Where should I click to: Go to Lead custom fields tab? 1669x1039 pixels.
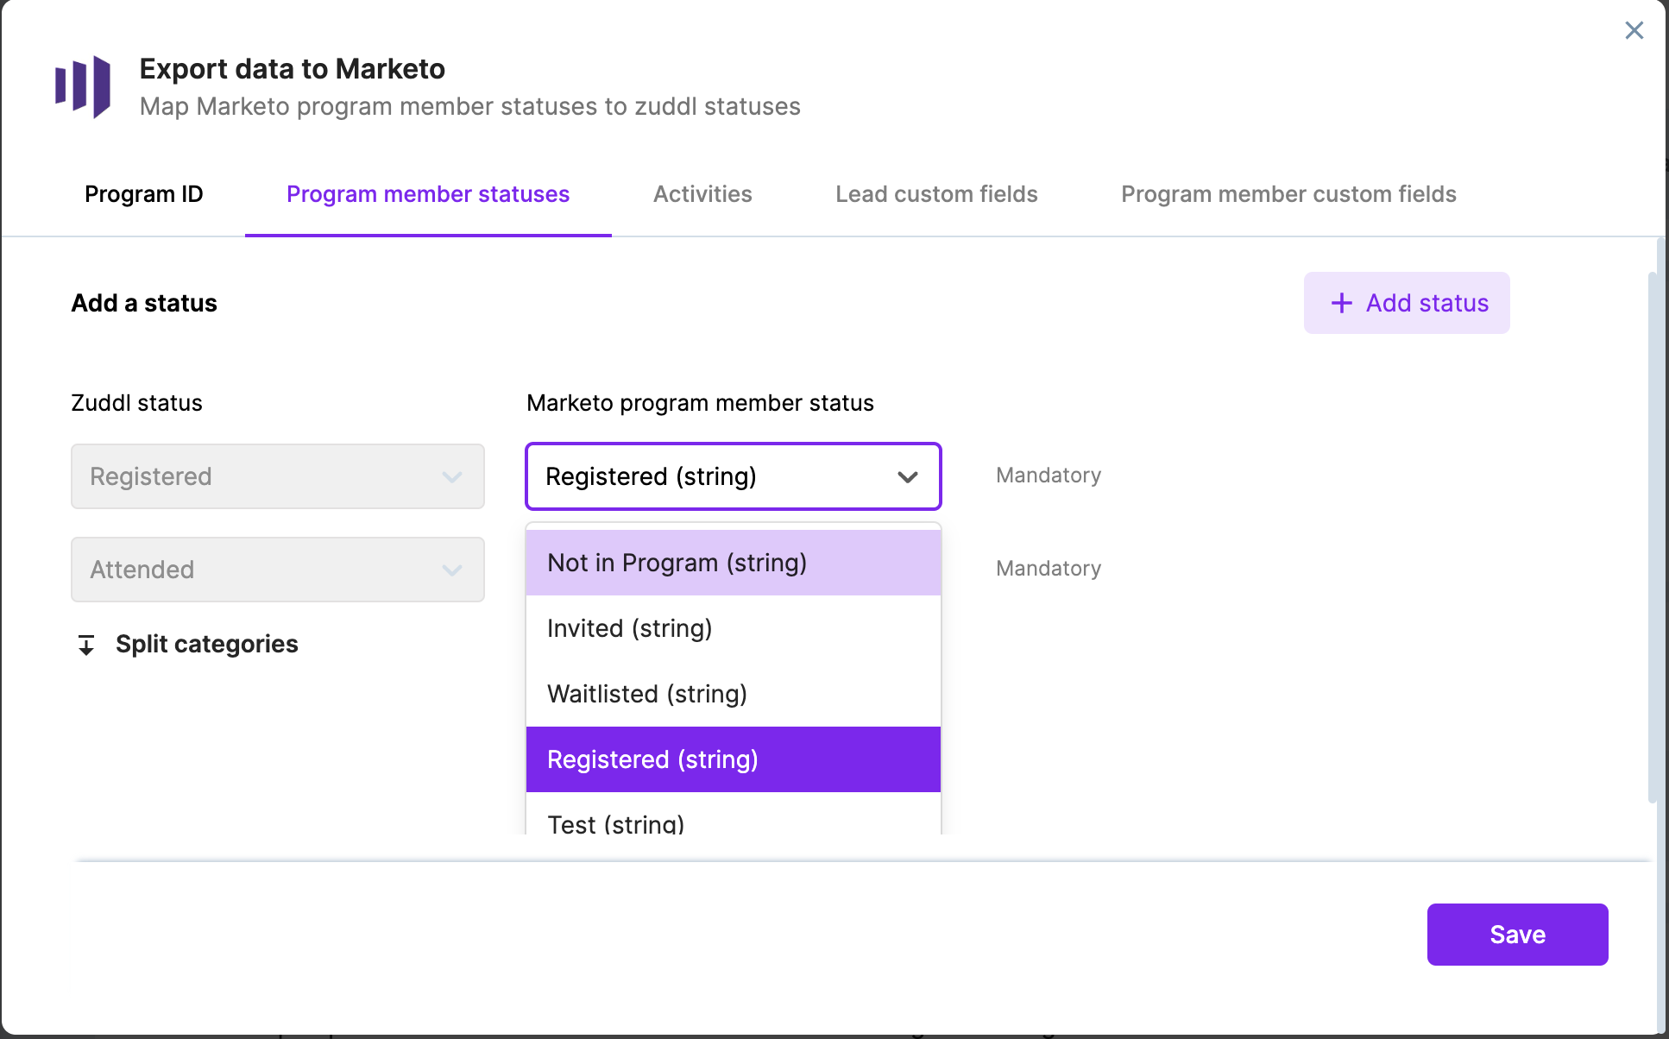tap(936, 194)
